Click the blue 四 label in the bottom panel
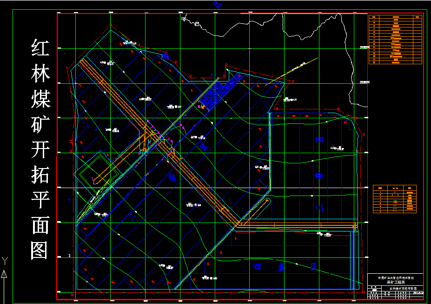 tap(258, 266)
